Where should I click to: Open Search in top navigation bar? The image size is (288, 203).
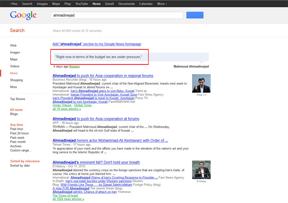27,4
